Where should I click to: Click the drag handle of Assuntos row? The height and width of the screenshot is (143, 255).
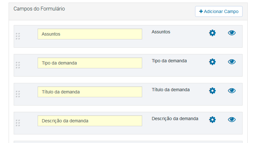point(18,36)
